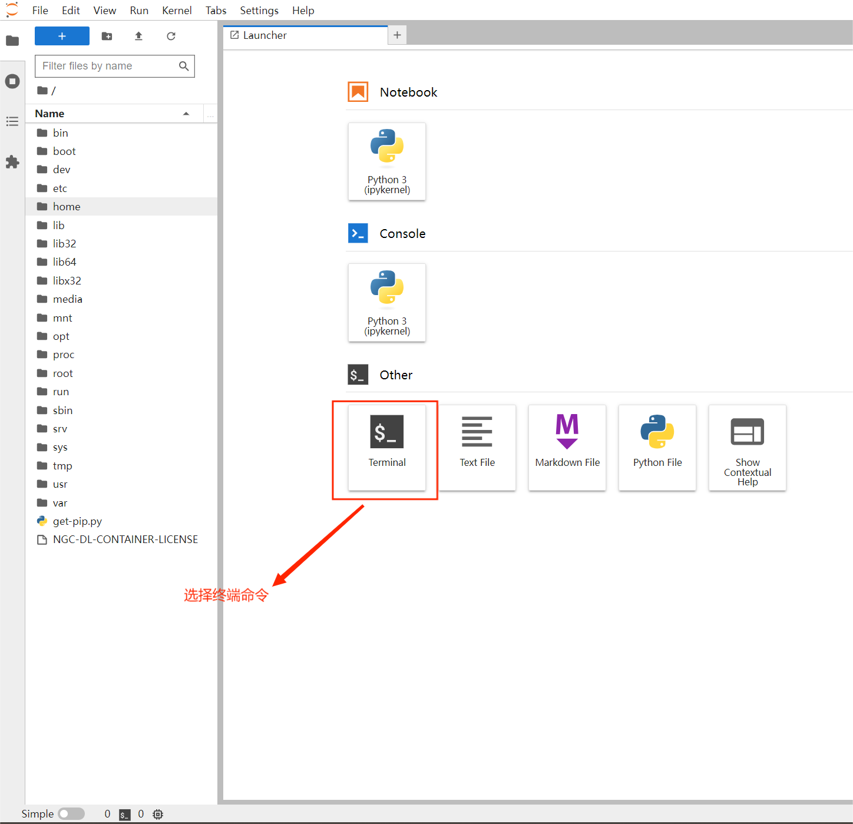Select the tmp folder

click(121, 466)
